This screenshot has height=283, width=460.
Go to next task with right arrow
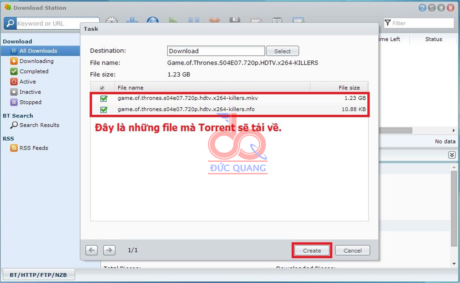(x=109, y=250)
